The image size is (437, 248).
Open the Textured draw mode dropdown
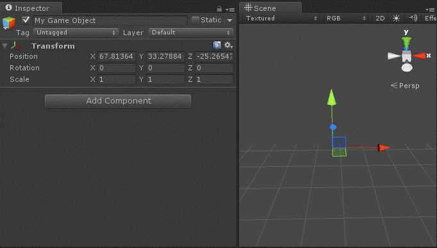[281, 19]
